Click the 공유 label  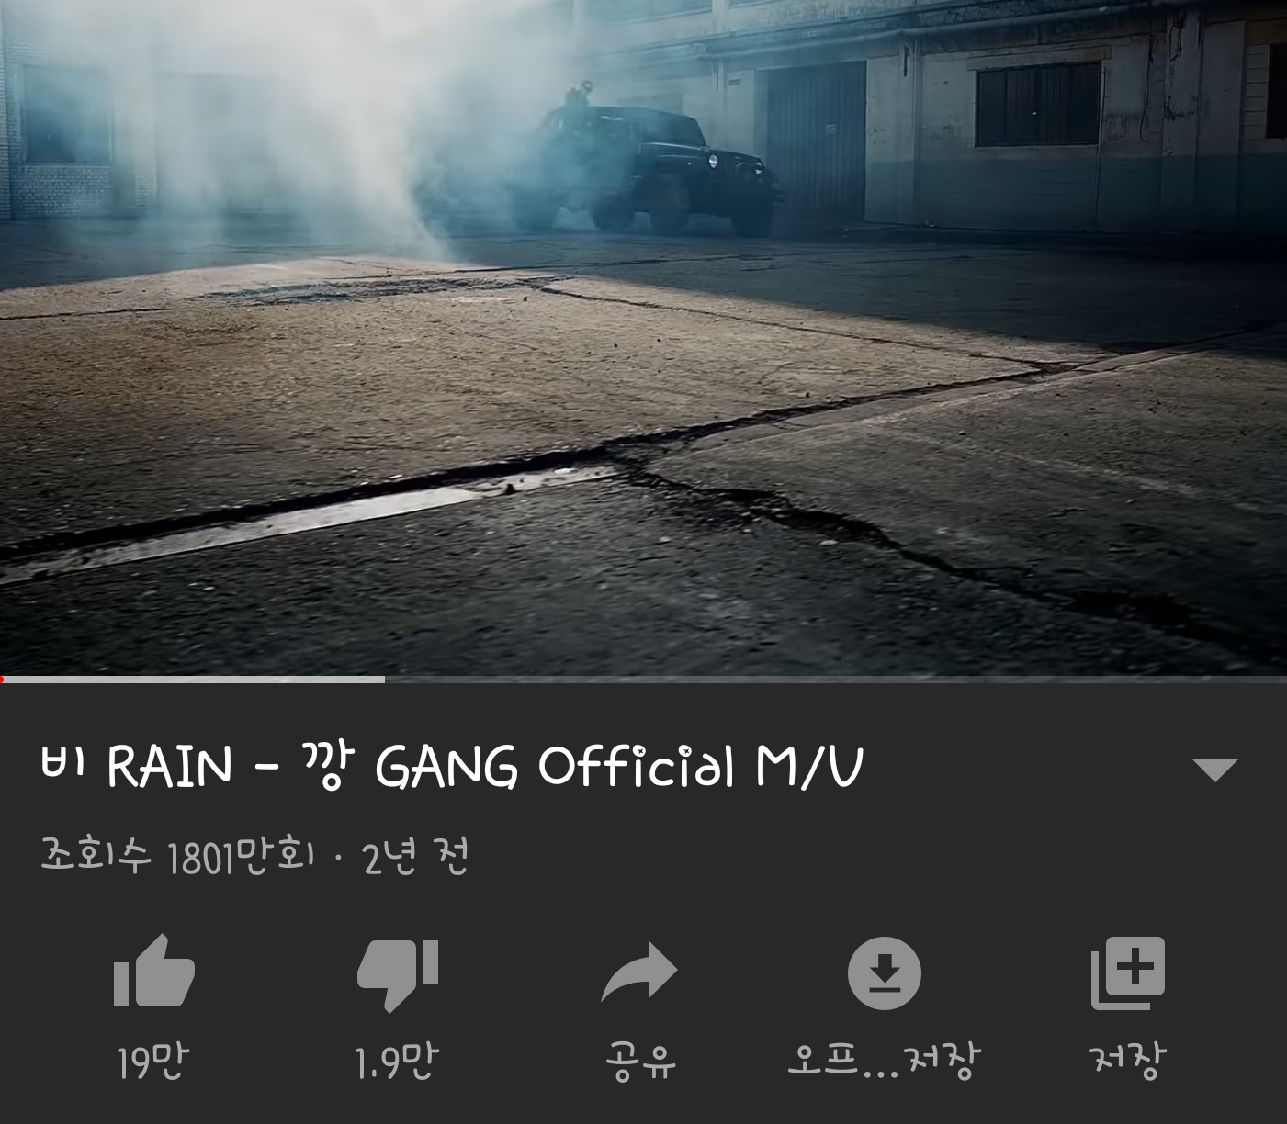click(x=640, y=1062)
